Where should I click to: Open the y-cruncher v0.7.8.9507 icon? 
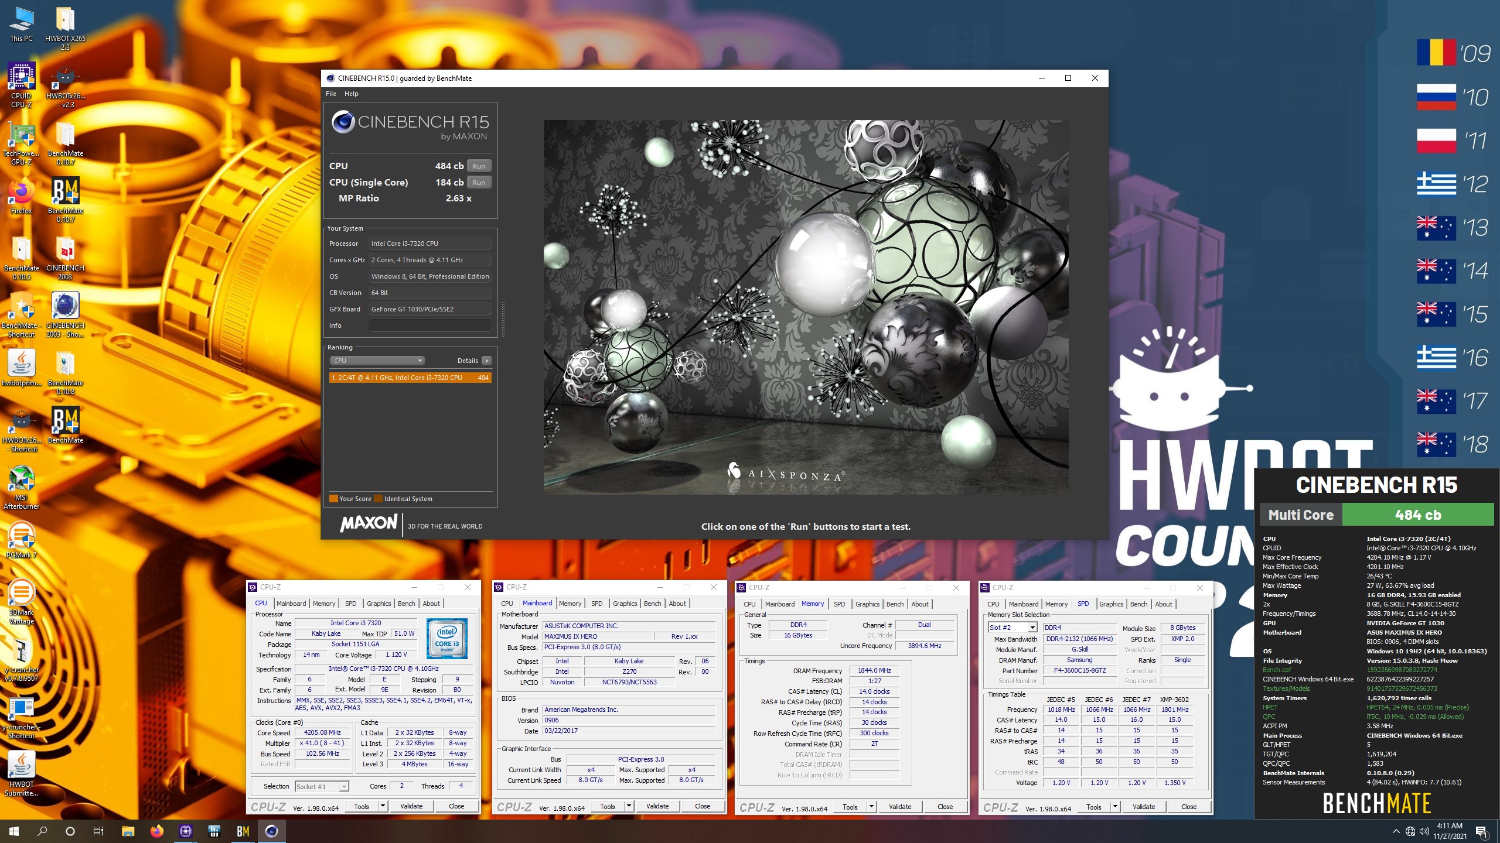(22, 659)
